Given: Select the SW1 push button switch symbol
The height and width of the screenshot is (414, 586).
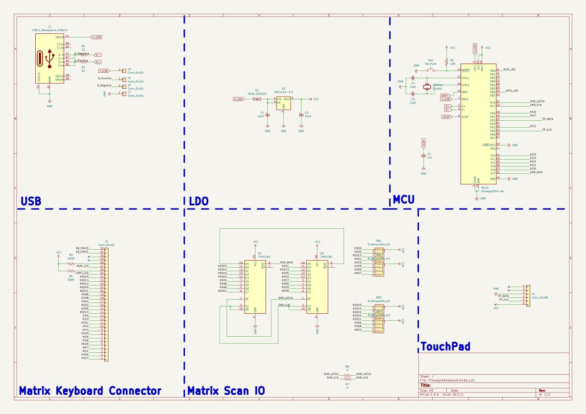Looking at the screenshot, I should pos(431,70).
